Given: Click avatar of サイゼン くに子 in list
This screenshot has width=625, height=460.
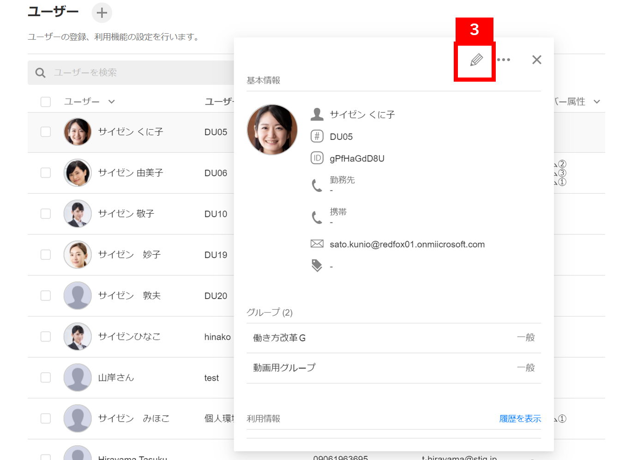Looking at the screenshot, I should pos(78,132).
